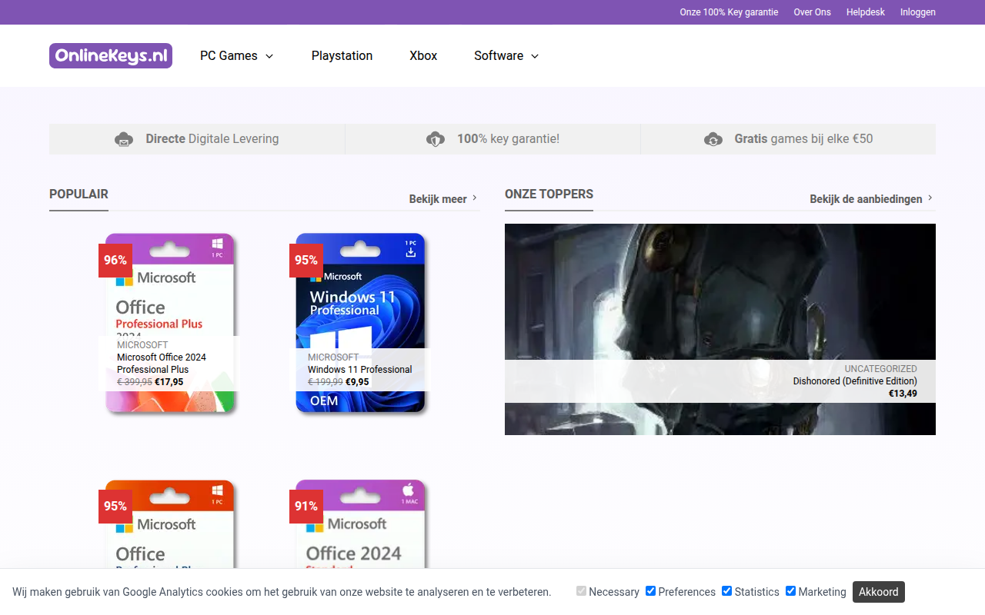Screen dimensions: 985x615
Task: Expand the Software dropdown menu
Action: (506, 55)
